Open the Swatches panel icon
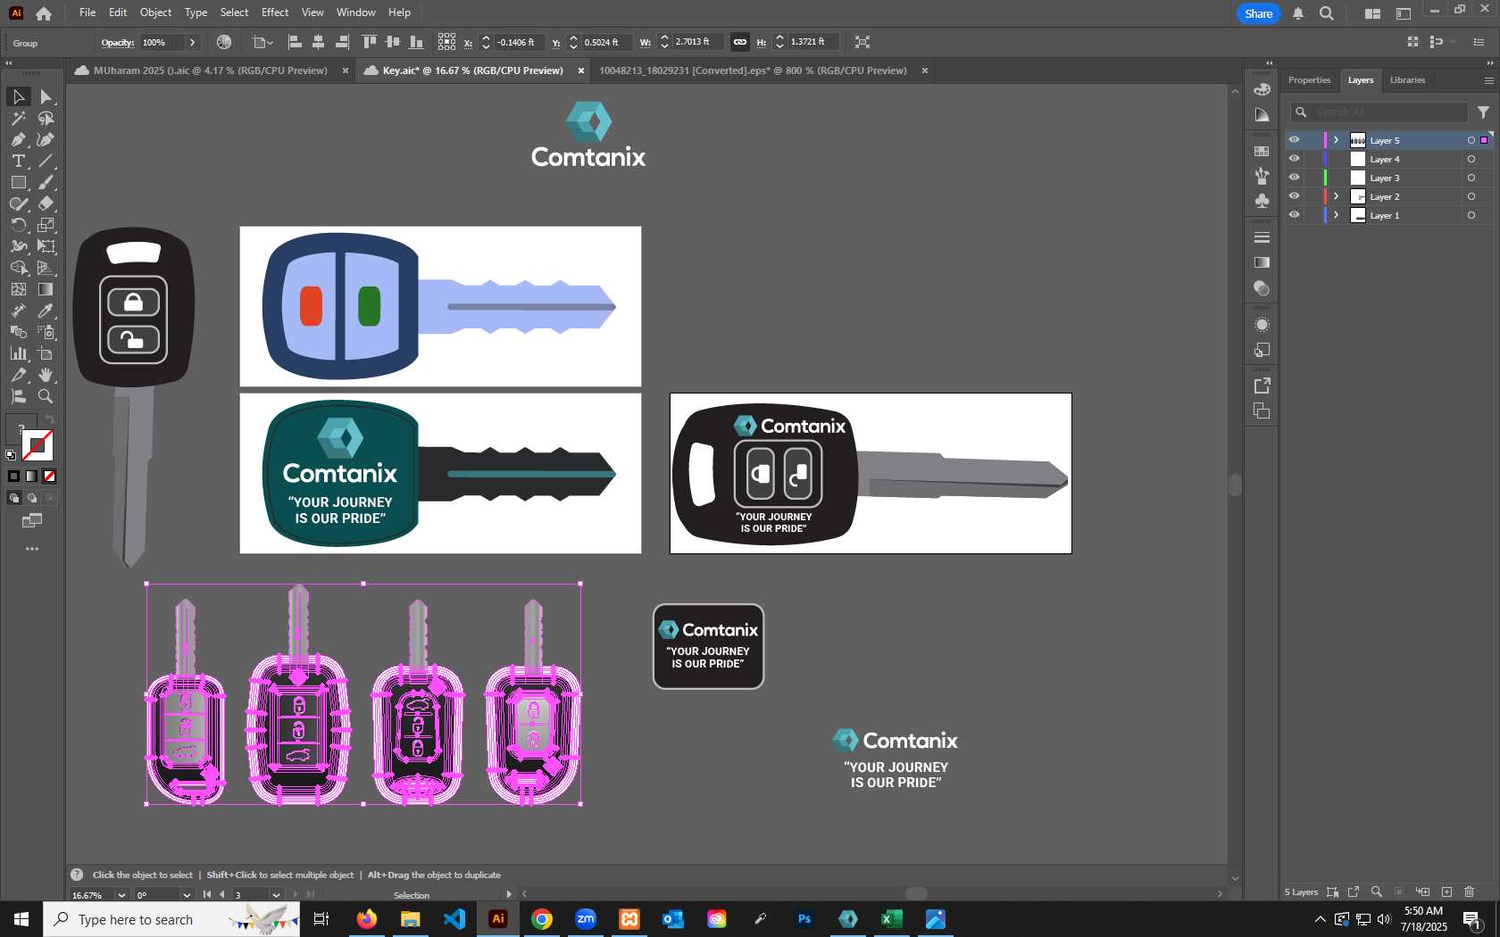Screen dimensions: 1500x937 point(1262,151)
